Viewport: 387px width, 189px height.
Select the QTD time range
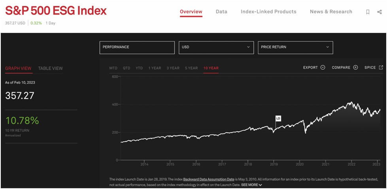point(126,68)
